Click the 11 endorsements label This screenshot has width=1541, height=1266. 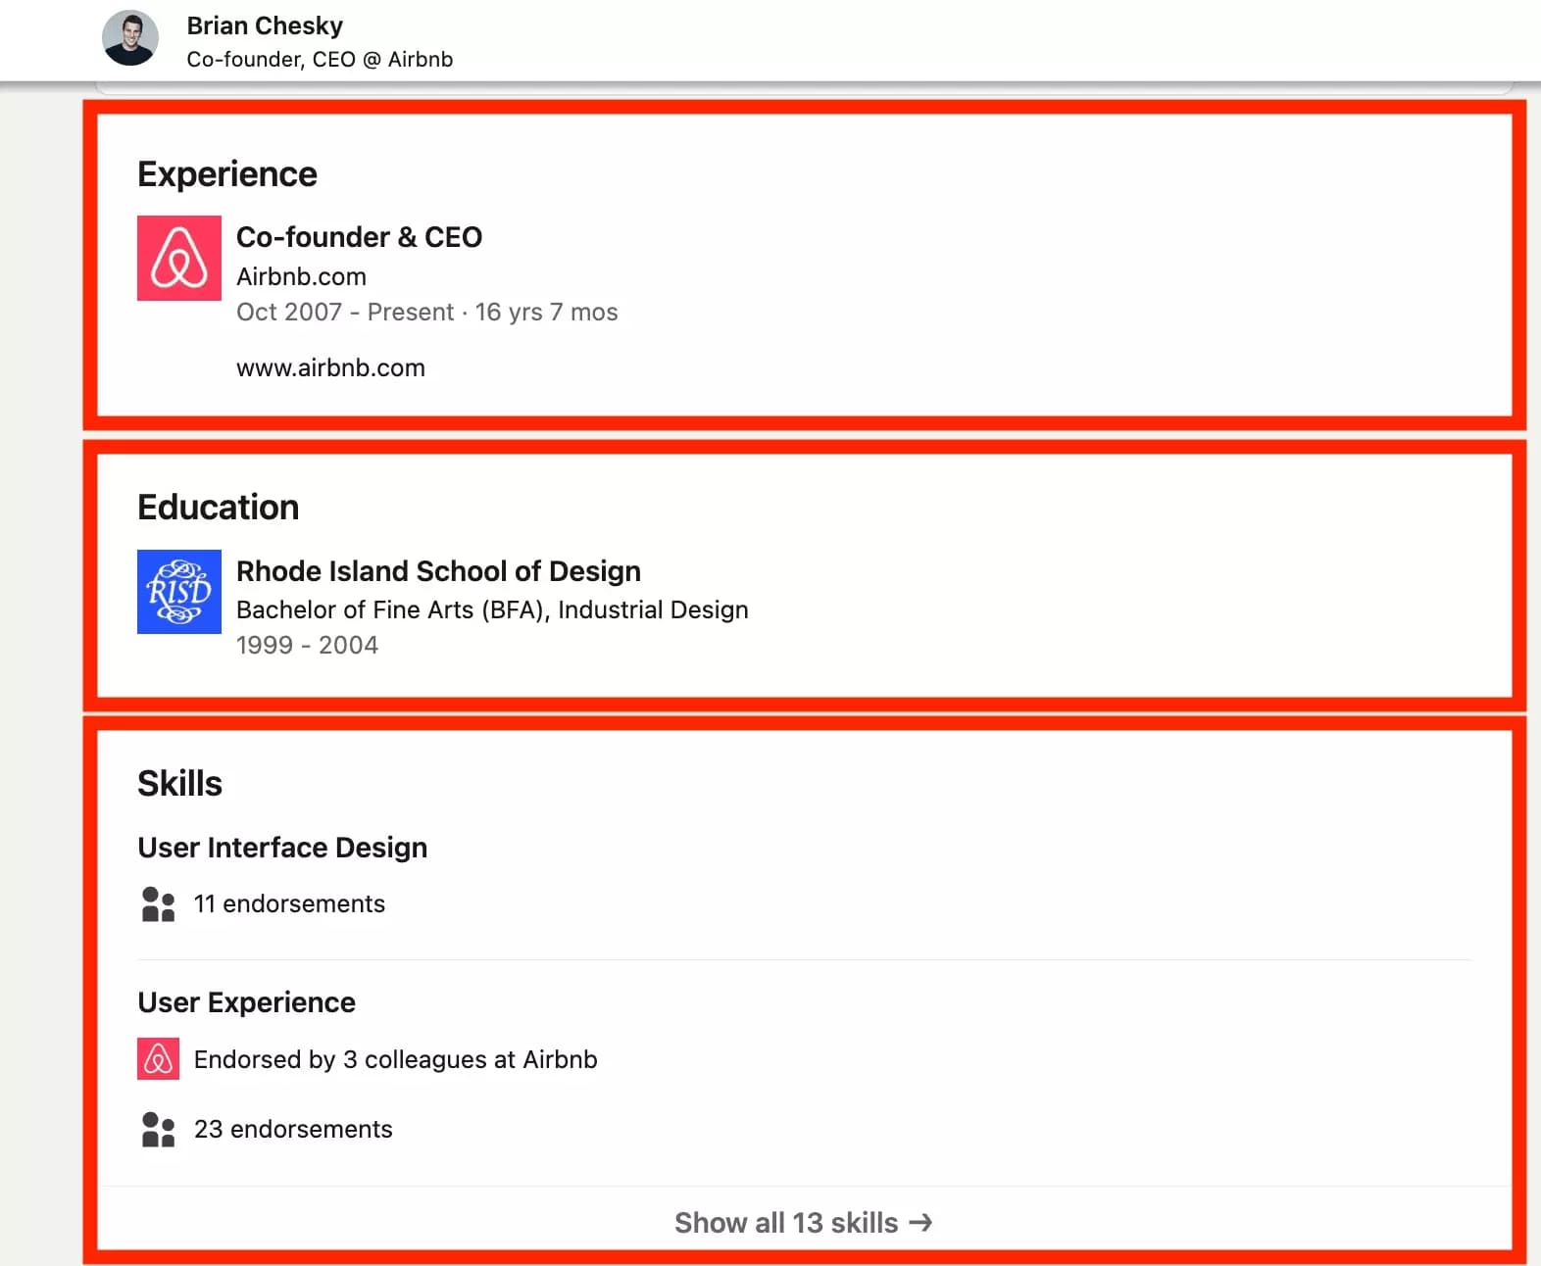tap(290, 903)
